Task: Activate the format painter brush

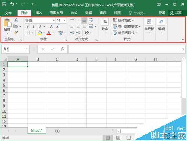Action: (16, 33)
